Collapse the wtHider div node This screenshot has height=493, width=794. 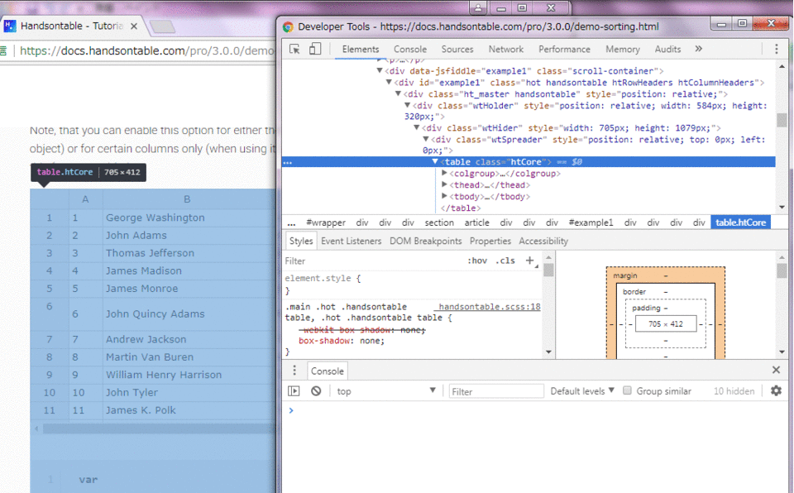416,127
